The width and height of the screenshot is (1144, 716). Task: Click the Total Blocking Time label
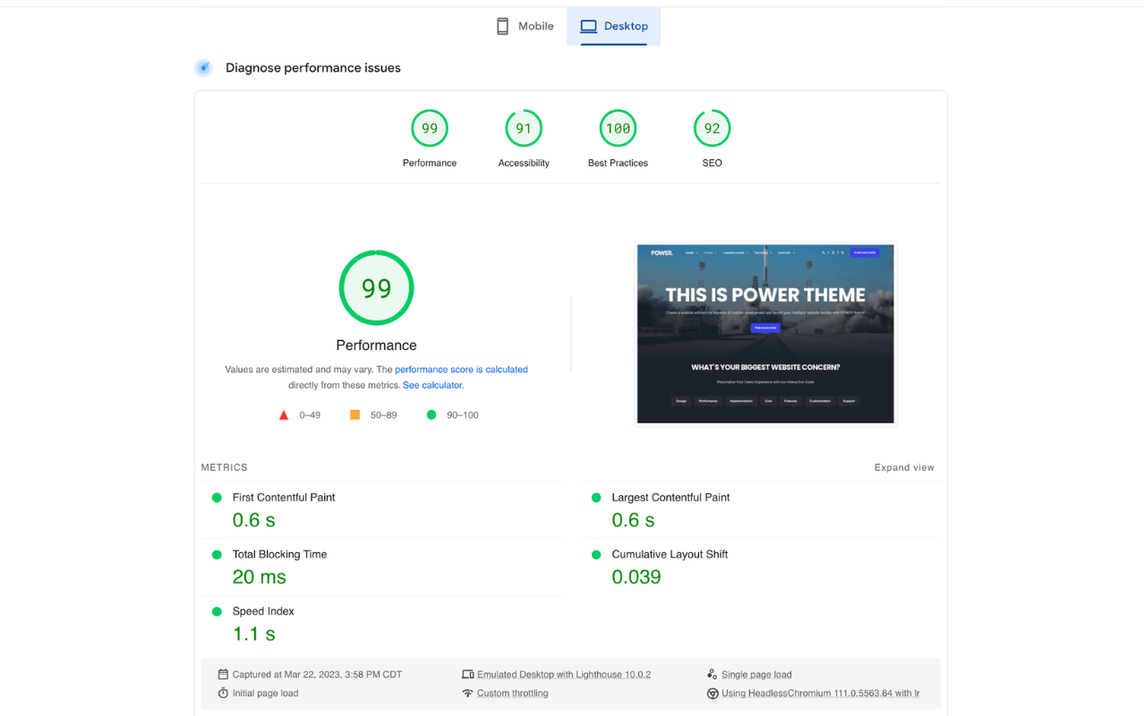click(279, 555)
